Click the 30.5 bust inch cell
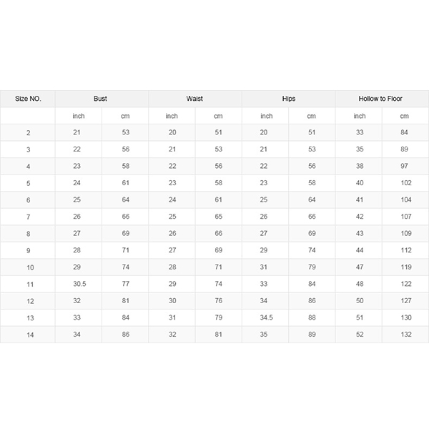This screenshot has height=429, width=429. coord(79,284)
